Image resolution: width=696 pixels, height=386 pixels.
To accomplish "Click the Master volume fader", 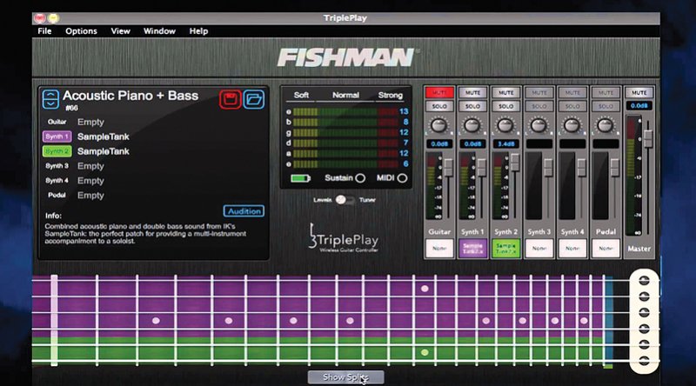I will [x=646, y=139].
